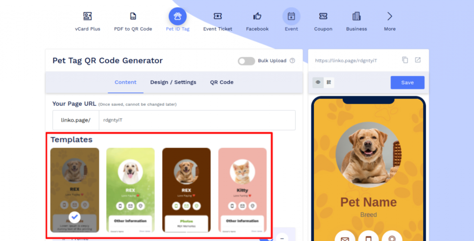474x241 pixels.
Task: Copy the linko.page URL
Action: coord(405,60)
